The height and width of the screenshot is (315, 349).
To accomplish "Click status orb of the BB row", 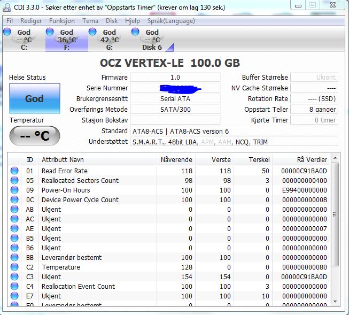I will 14,257.
